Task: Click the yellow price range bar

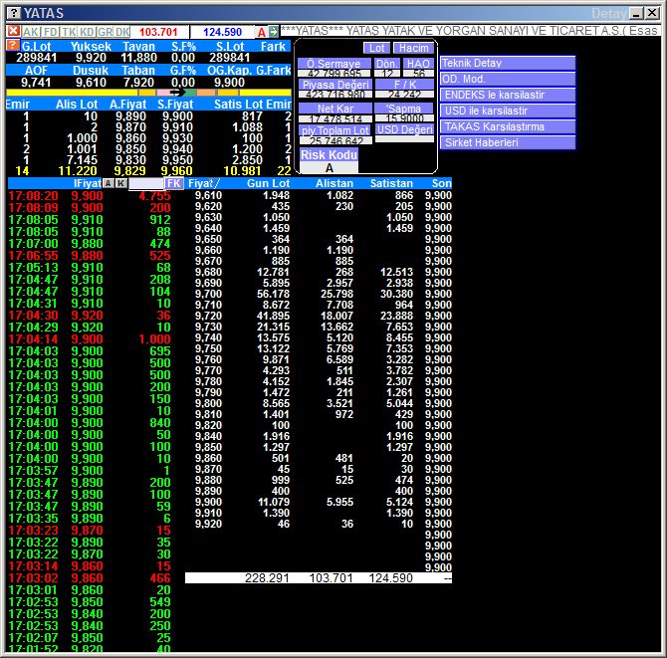Action: click(148, 93)
